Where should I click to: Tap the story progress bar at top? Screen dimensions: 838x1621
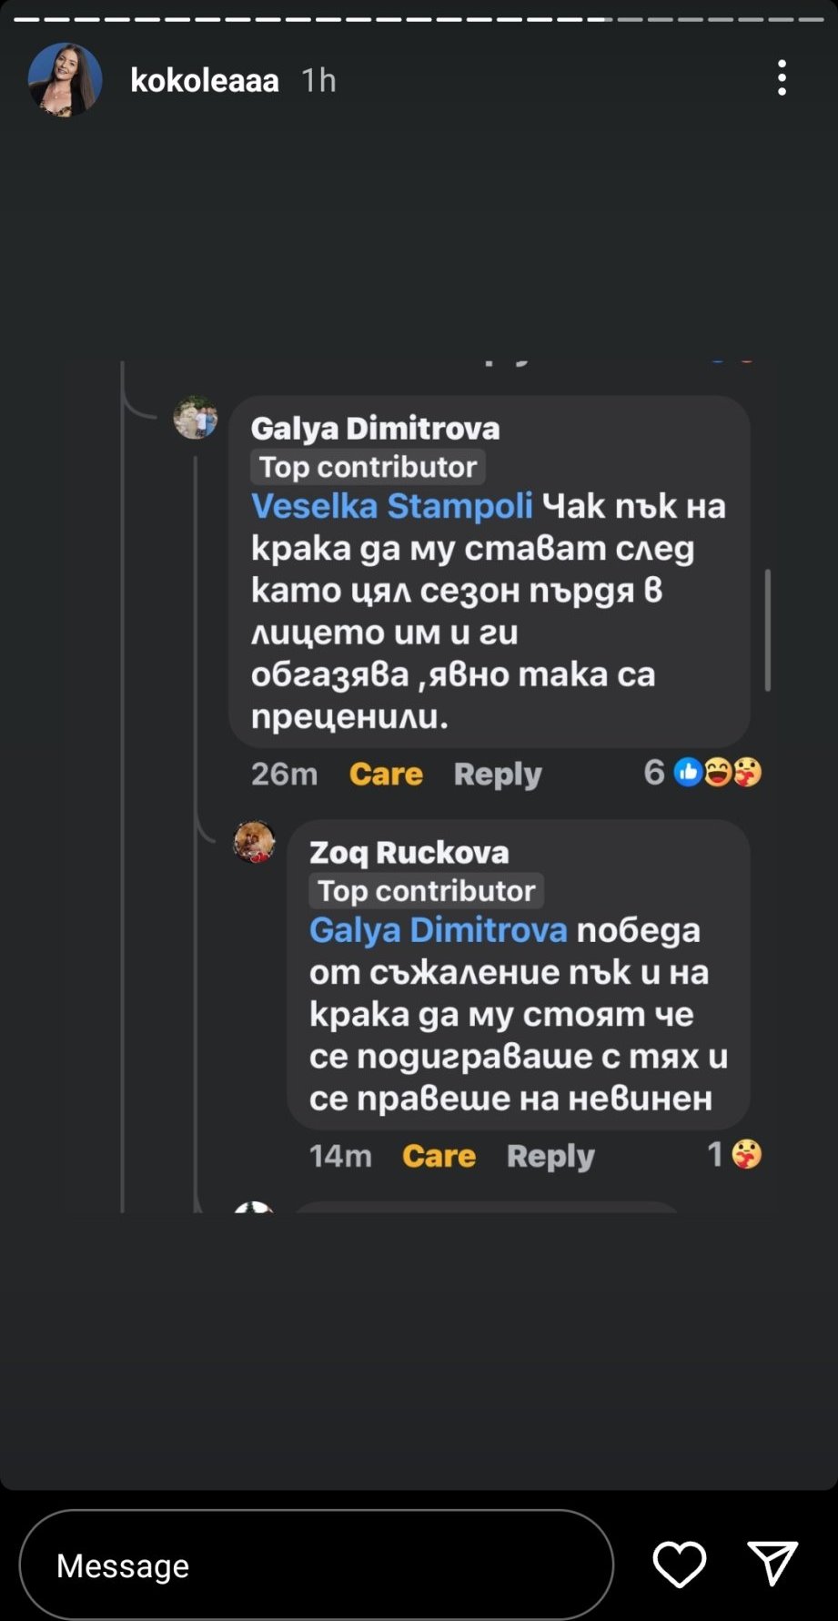pos(419,19)
